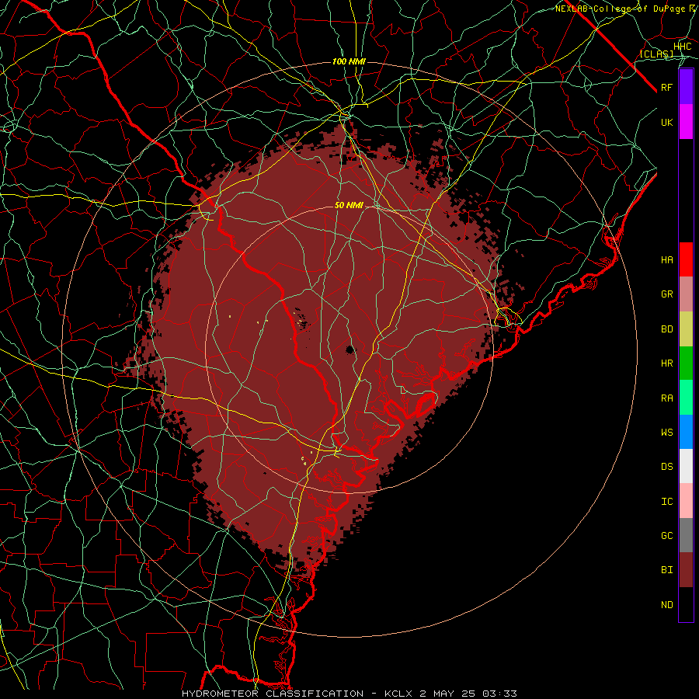699x699 pixels.
Task: Click the HA red legend swatch
Action: (x=686, y=259)
